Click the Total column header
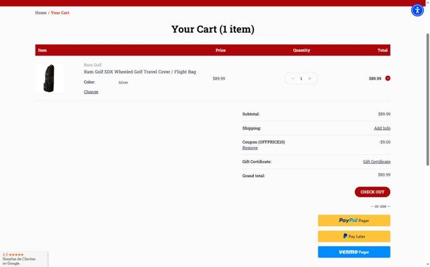This screenshot has height=267, width=430. click(382, 50)
